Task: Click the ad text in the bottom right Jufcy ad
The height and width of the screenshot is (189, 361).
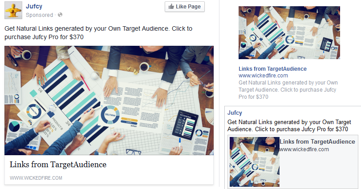Action: [x=289, y=125]
